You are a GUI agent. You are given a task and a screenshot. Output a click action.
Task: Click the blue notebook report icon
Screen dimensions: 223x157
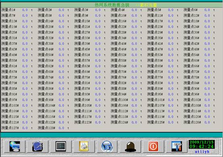click(38, 147)
